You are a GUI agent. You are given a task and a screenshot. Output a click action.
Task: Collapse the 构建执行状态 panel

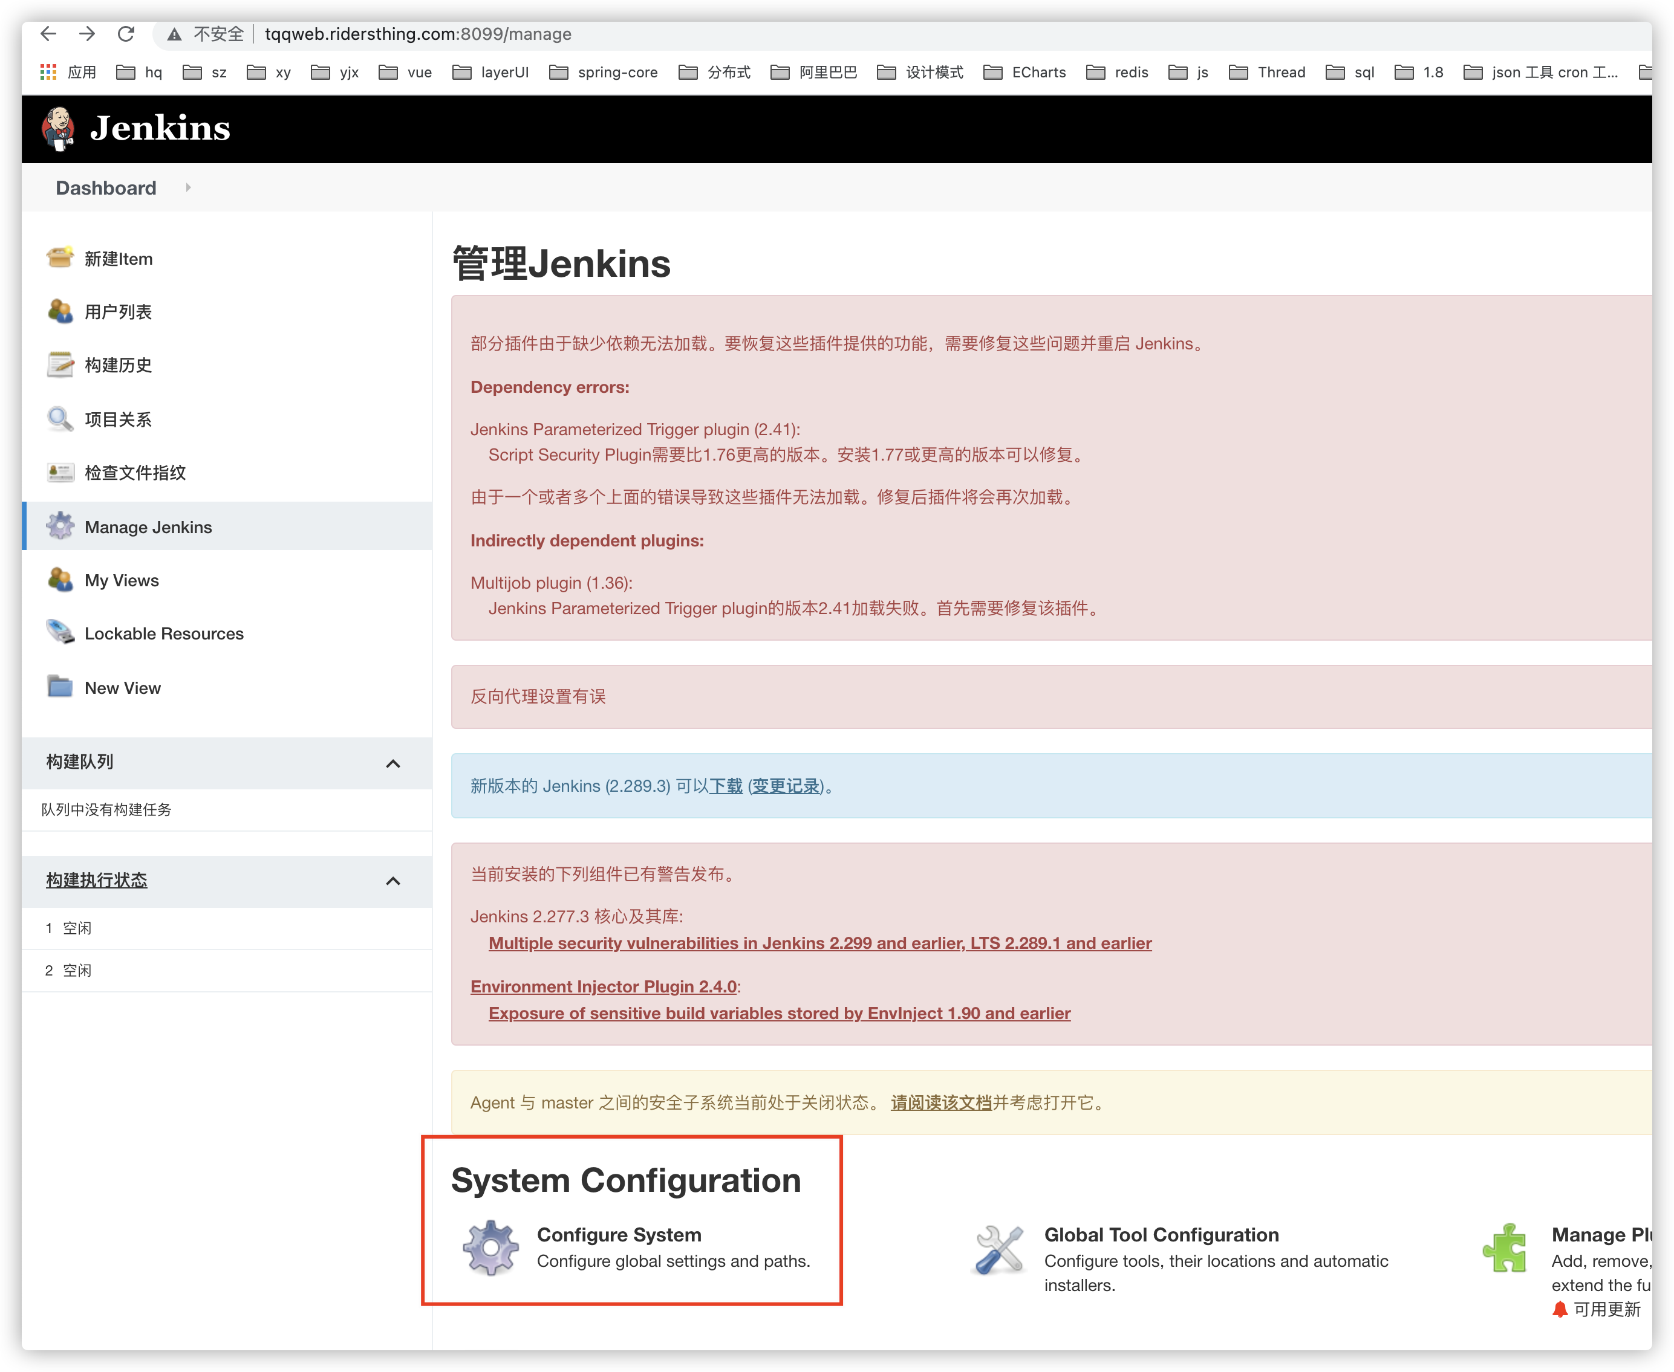pos(393,881)
